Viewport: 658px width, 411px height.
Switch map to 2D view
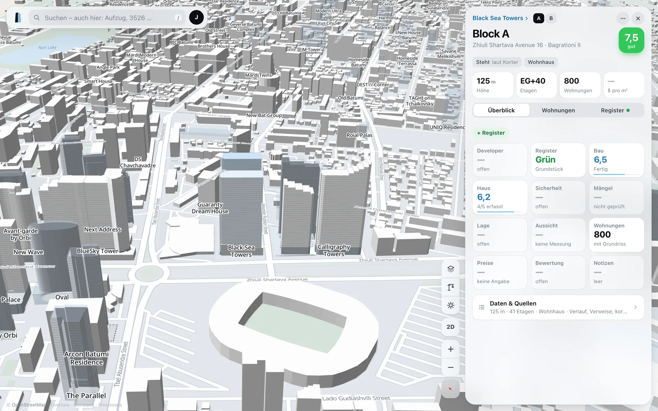(450, 327)
